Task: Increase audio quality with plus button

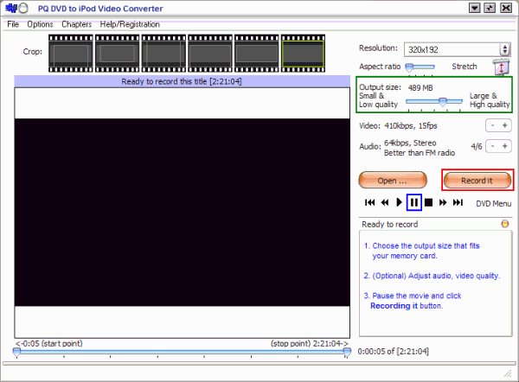Action: point(505,146)
